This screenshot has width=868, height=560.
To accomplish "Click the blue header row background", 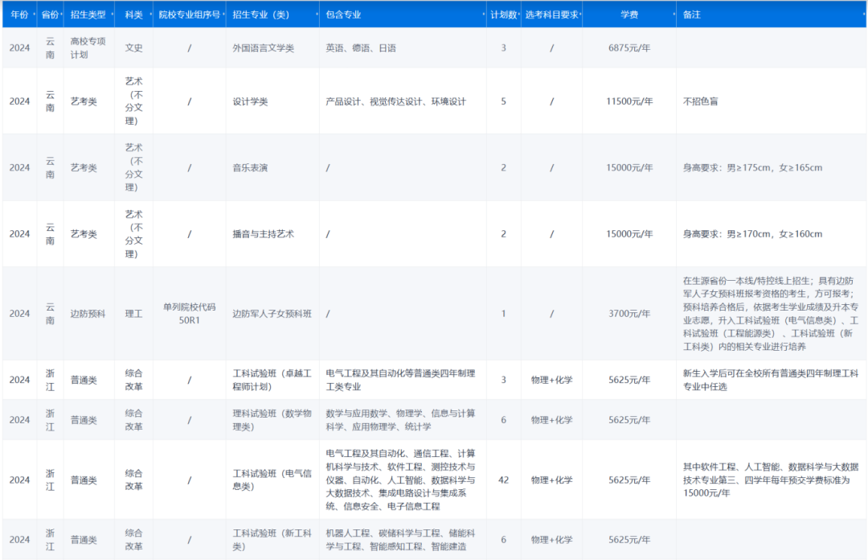I will pyautogui.click(x=402, y=14).
